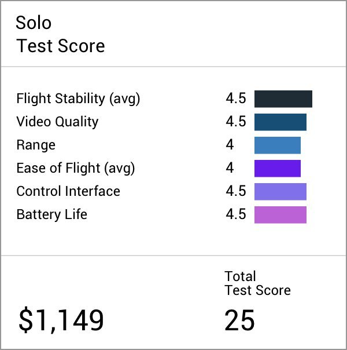
Task: Click the total score value 25
Action: [239, 320]
